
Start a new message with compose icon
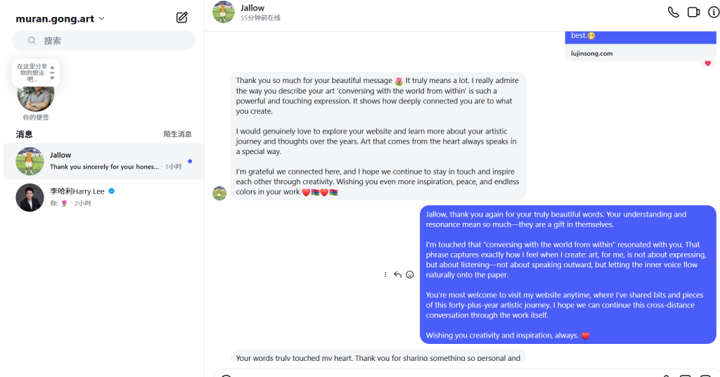pyautogui.click(x=182, y=18)
